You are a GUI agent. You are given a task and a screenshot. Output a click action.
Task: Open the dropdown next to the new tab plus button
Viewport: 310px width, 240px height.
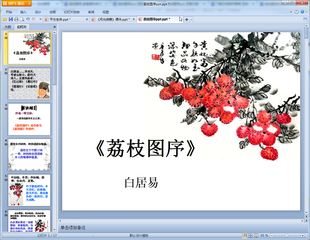(x=191, y=19)
